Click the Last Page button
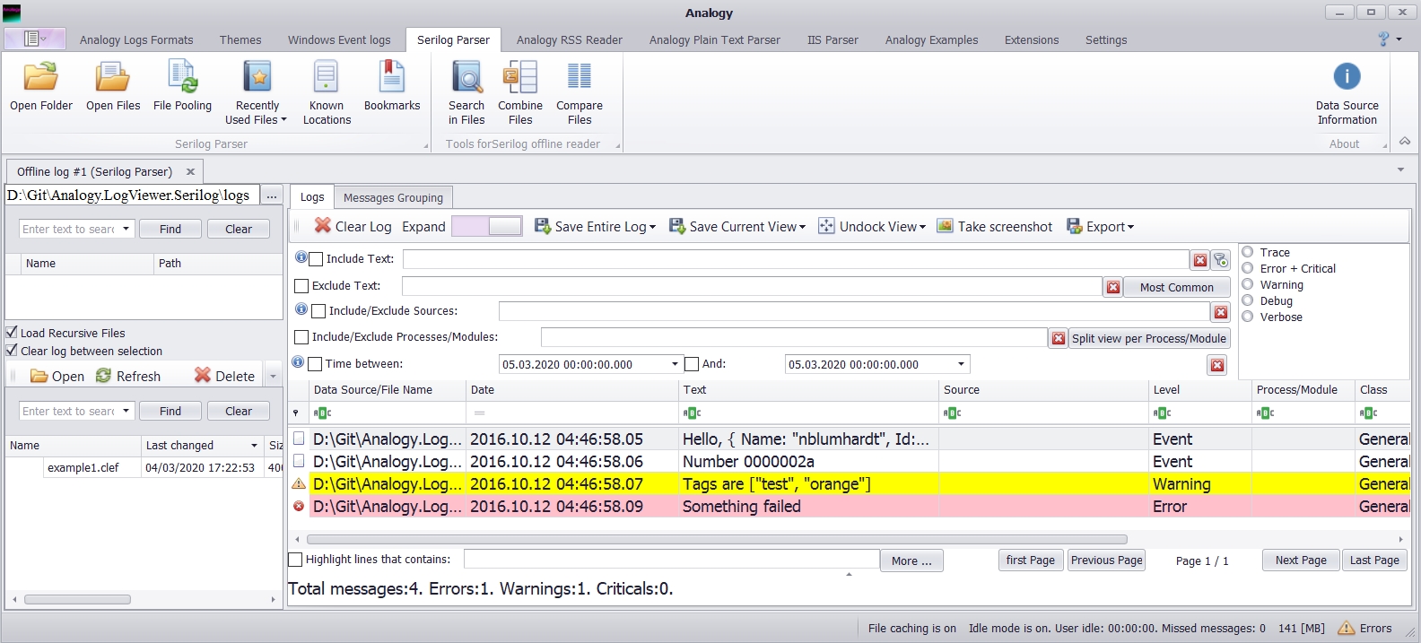Screen dimensions: 1421x643 pos(1374,560)
